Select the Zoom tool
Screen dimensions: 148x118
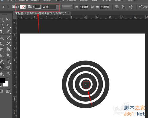tap(8, 73)
